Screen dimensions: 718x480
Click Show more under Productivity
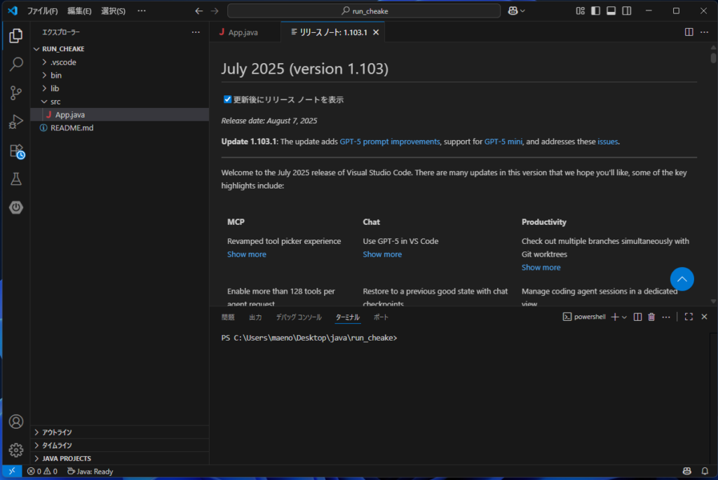pyautogui.click(x=541, y=267)
